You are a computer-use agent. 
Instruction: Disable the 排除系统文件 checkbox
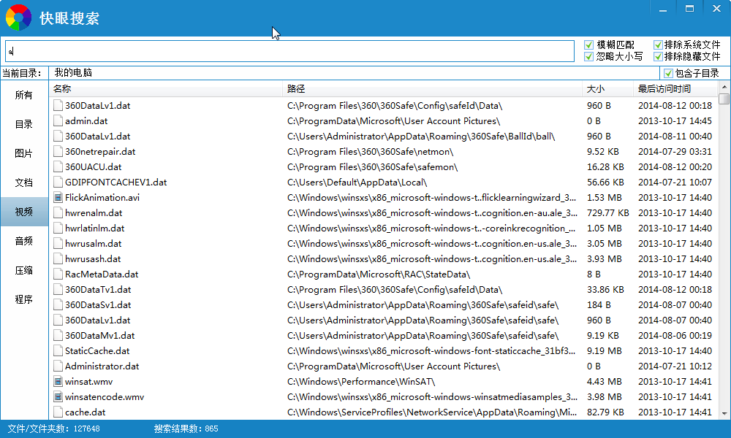(x=658, y=45)
